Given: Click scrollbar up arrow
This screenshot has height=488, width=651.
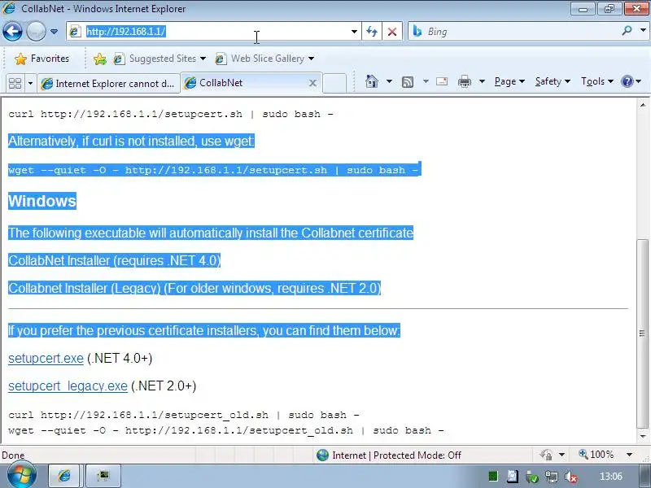Looking at the screenshot, I should pos(643,105).
